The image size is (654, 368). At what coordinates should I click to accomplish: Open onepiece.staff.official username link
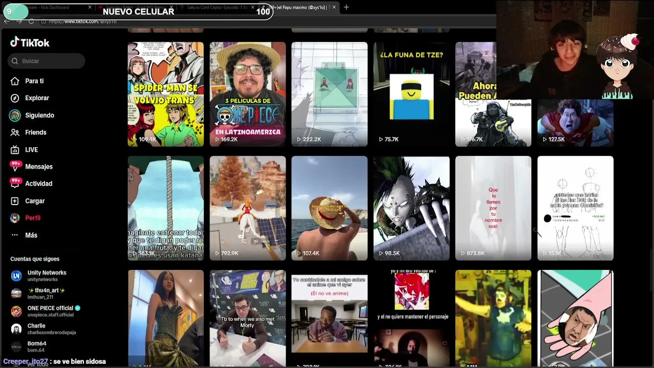[51, 315]
